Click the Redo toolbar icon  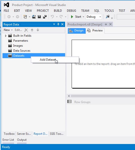coord(61,17)
